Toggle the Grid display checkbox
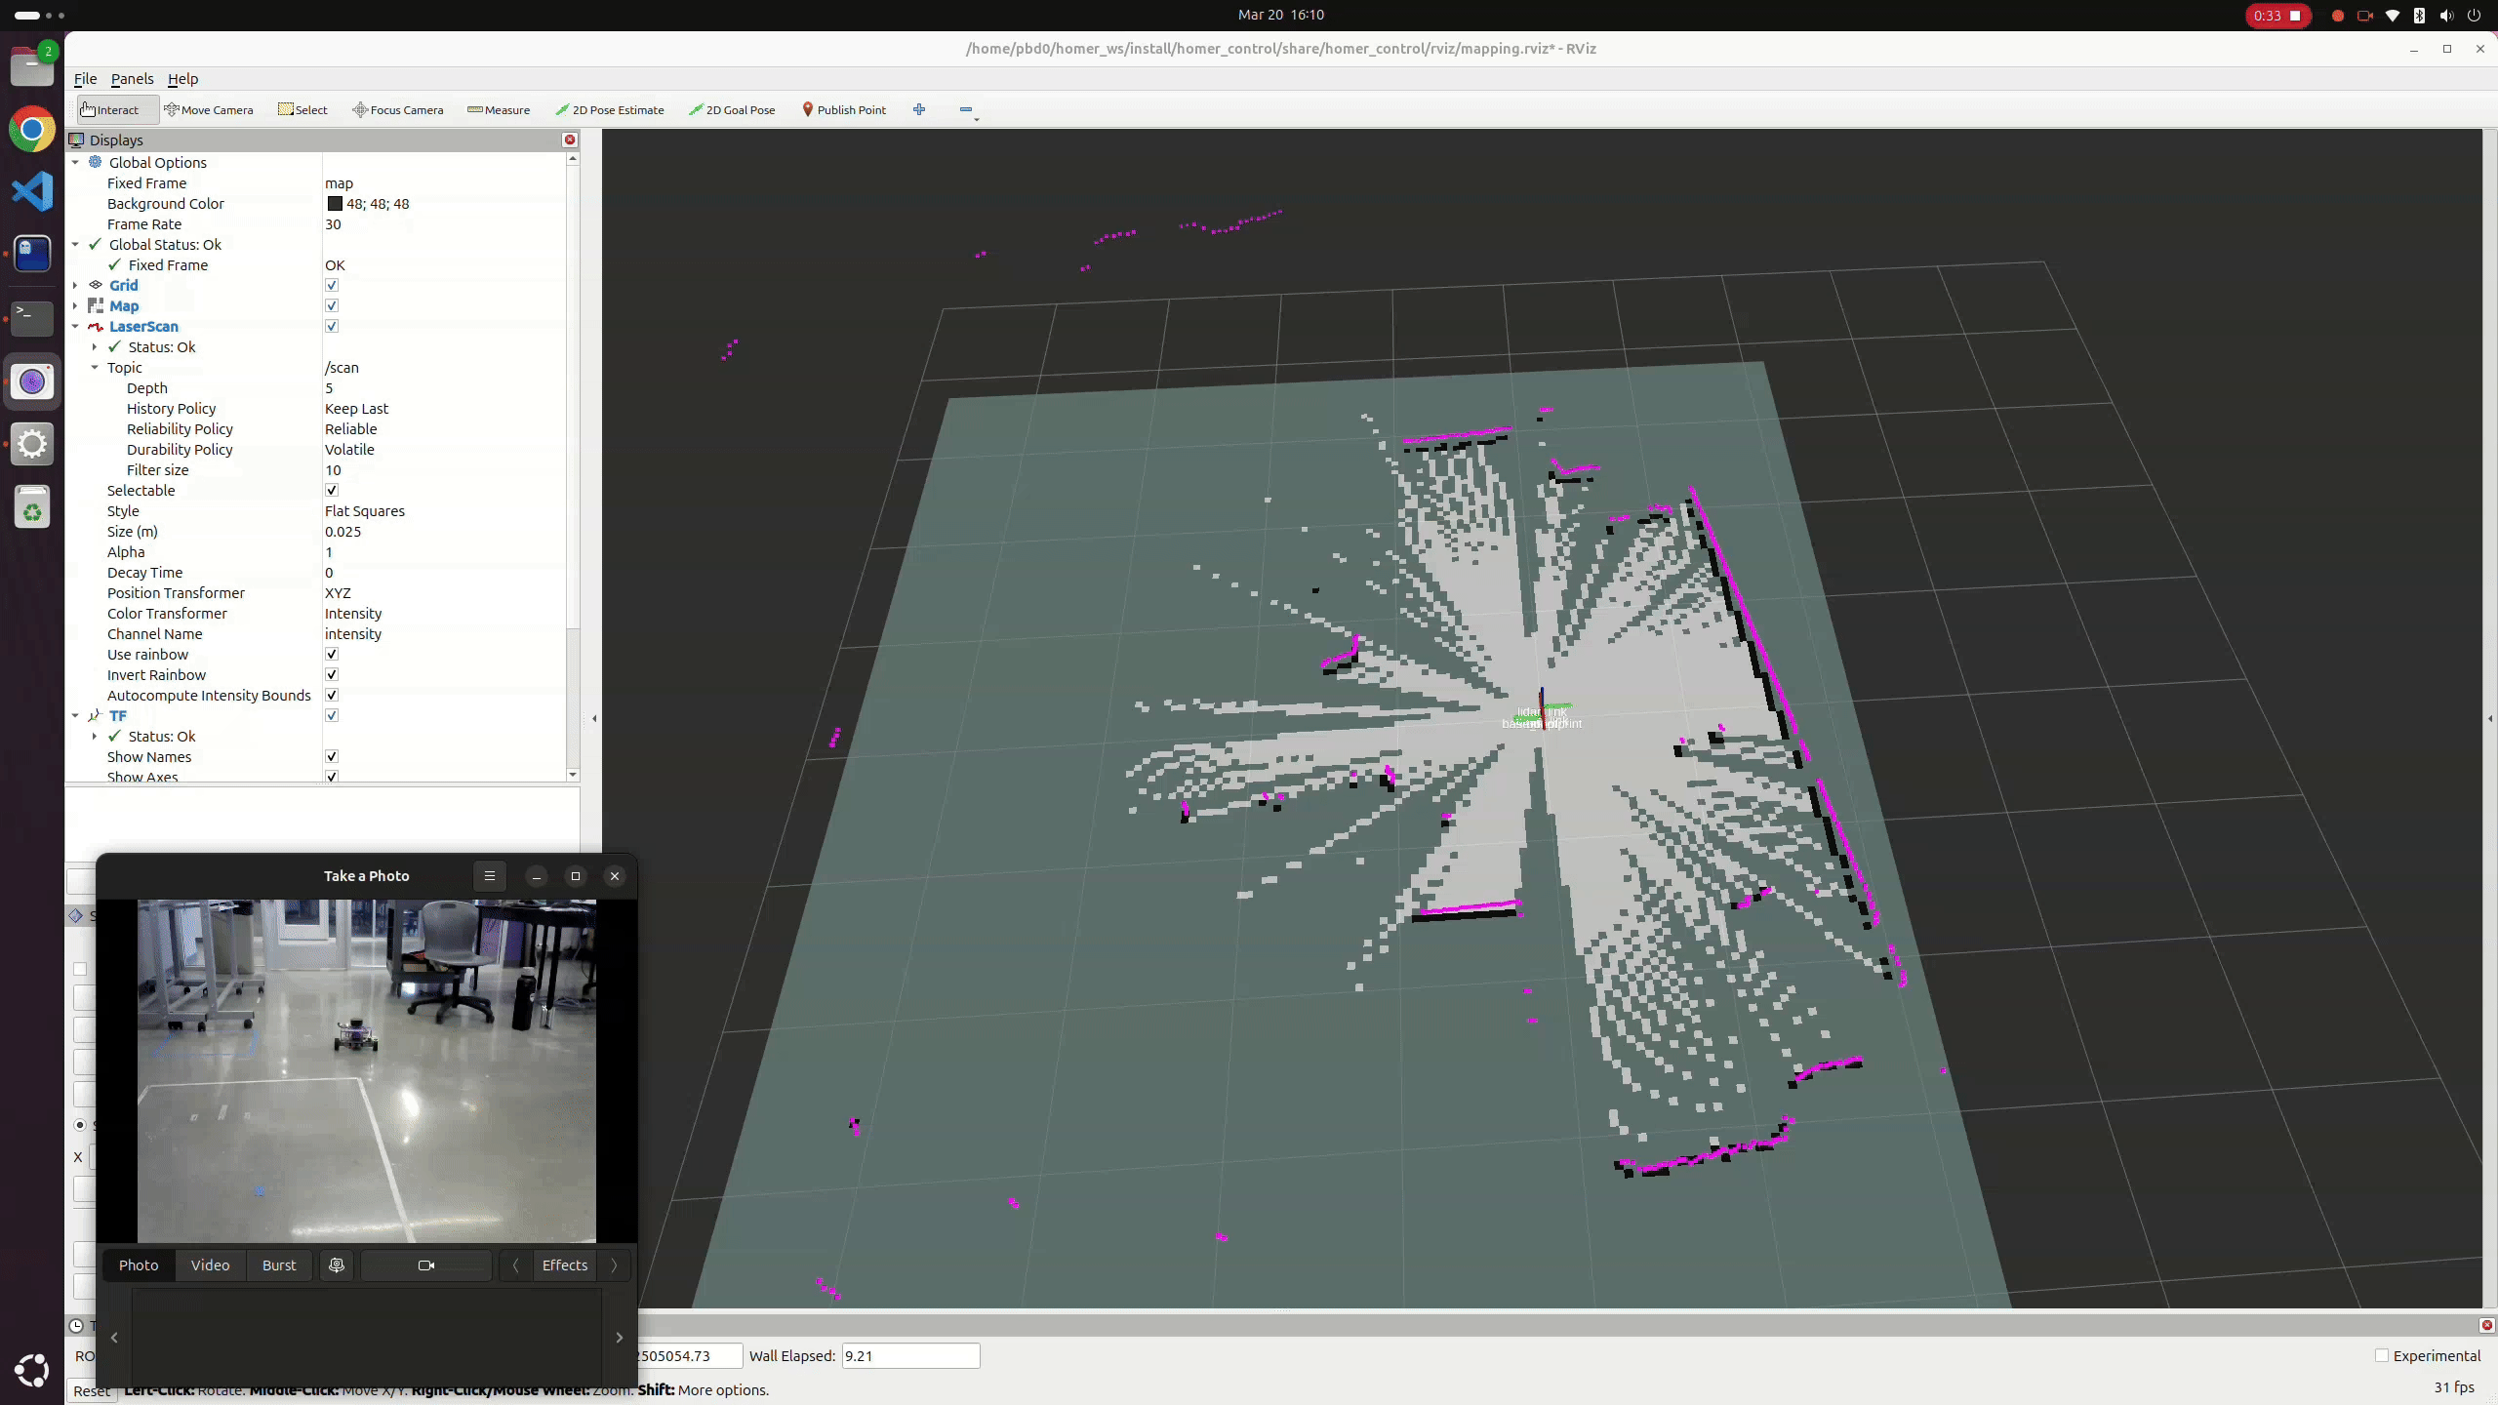The image size is (2498, 1405). pyautogui.click(x=332, y=285)
